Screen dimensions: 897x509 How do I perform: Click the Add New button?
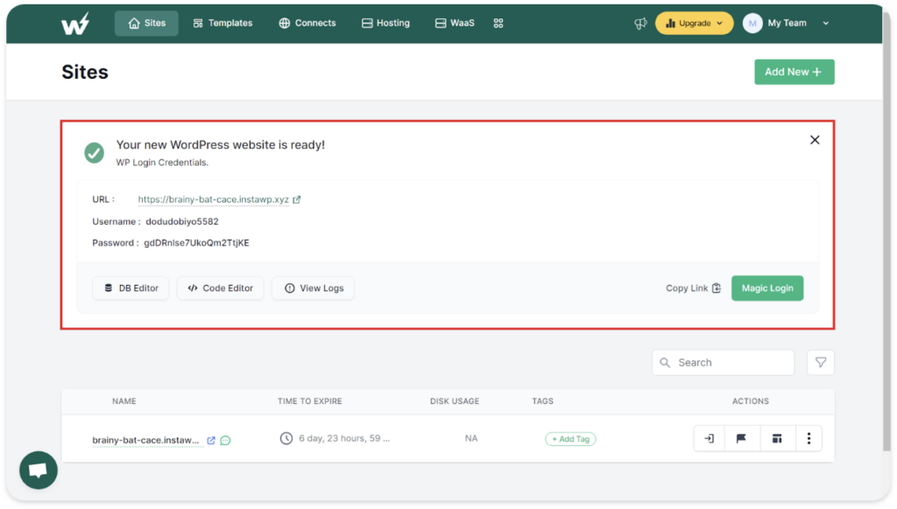[794, 72]
